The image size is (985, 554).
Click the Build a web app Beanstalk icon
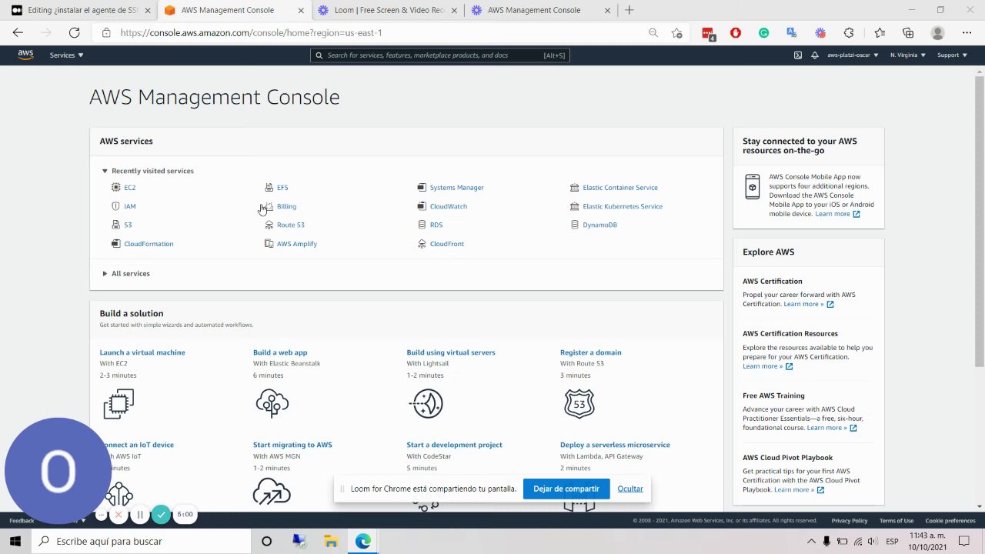272,404
